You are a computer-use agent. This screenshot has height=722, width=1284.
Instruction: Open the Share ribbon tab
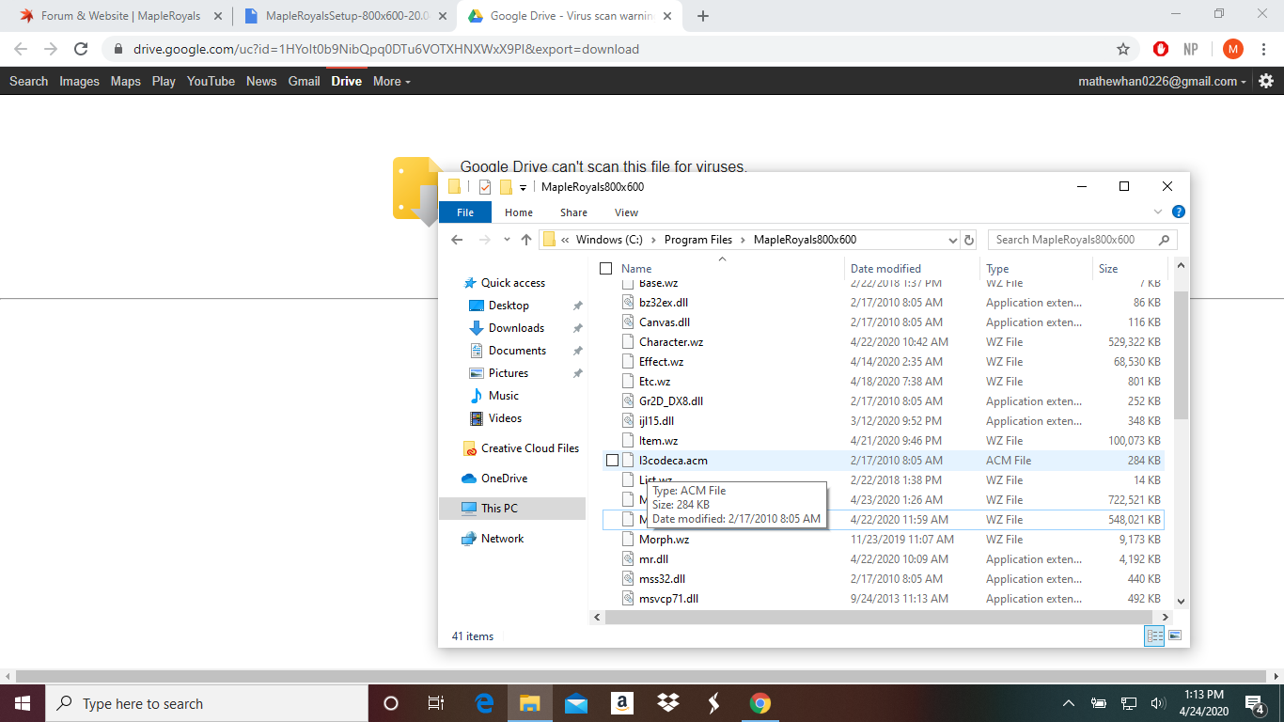tap(573, 212)
